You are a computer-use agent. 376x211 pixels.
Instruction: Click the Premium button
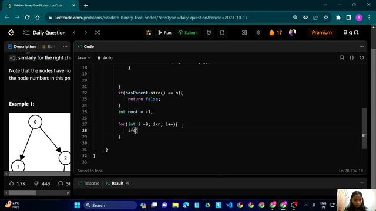click(321, 33)
